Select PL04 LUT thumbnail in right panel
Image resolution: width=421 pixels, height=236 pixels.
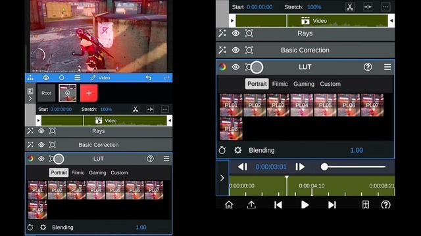[302, 105]
